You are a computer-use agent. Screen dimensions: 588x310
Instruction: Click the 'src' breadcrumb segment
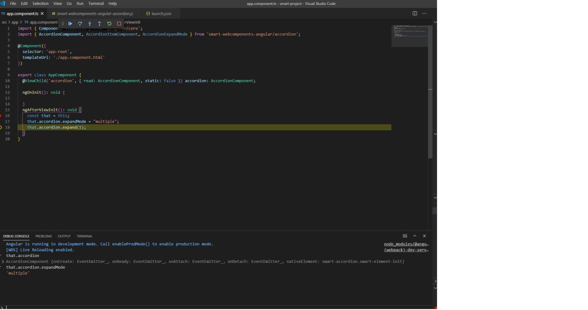coord(4,22)
